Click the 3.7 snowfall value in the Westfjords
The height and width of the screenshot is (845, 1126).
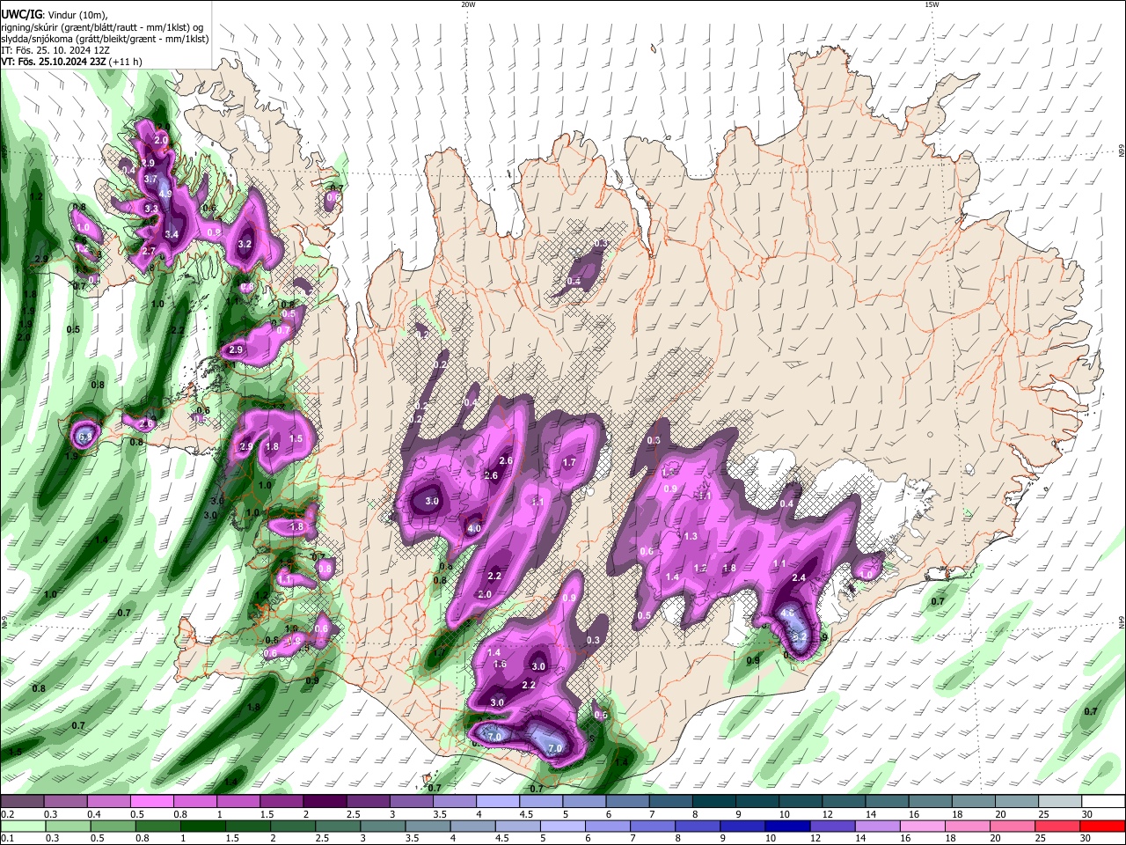click(x=150, y=179)
